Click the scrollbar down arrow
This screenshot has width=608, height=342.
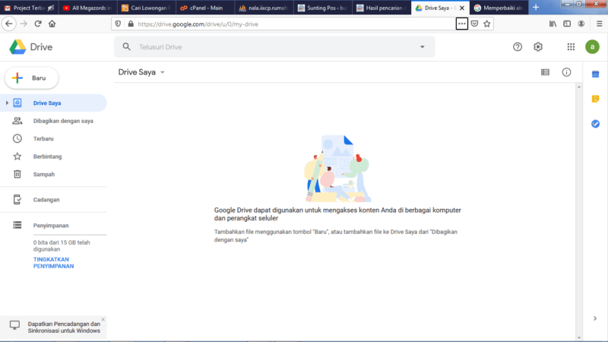point(579,337)
